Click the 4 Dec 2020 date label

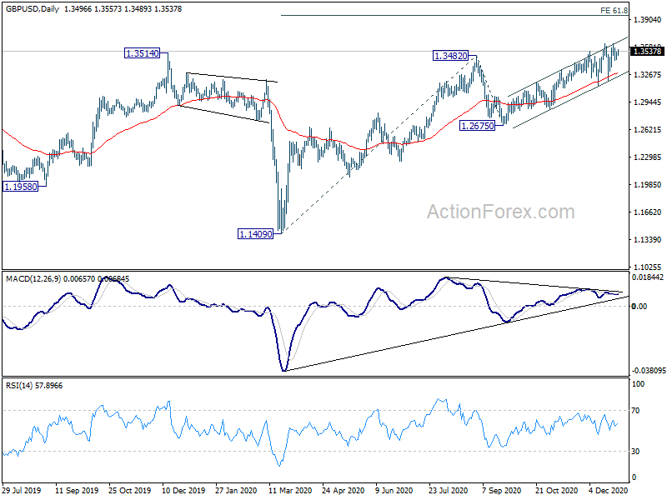609,490
